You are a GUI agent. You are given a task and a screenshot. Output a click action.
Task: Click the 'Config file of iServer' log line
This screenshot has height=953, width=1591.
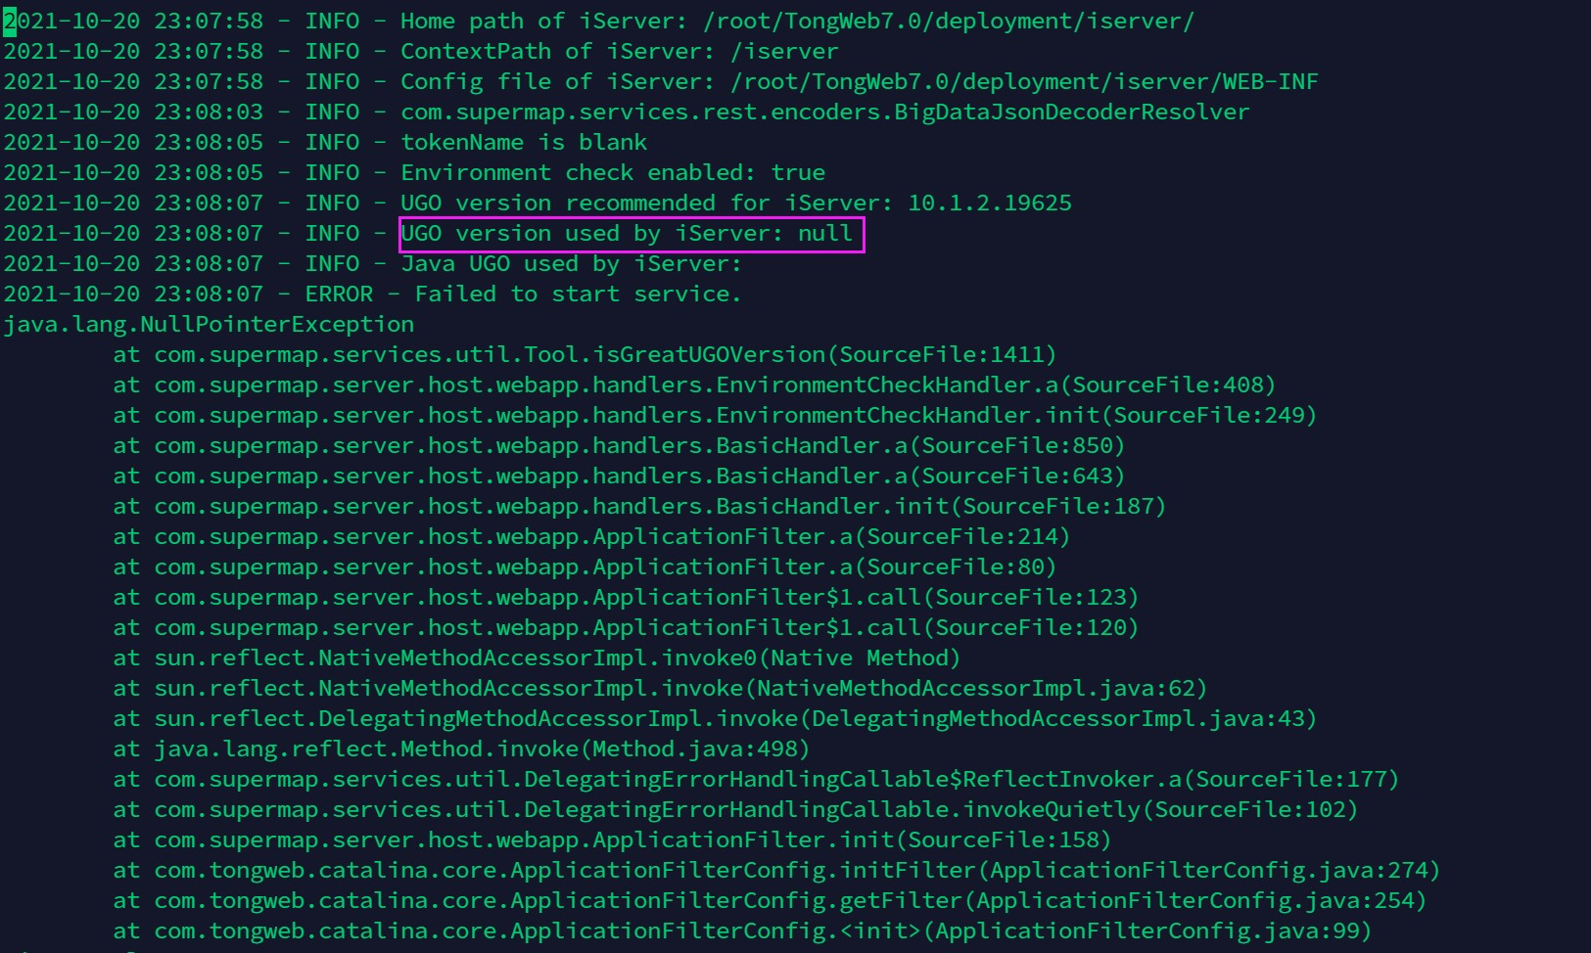[x=660, y=81]
